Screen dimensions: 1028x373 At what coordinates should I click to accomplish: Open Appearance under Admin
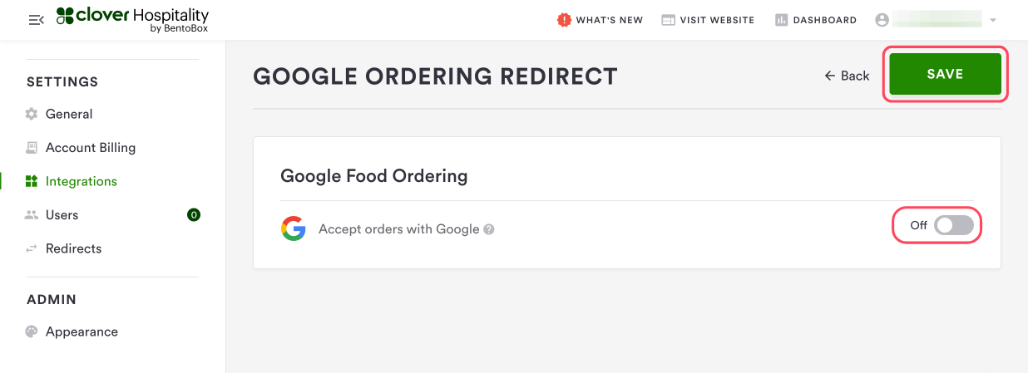(x=82, y=331)
